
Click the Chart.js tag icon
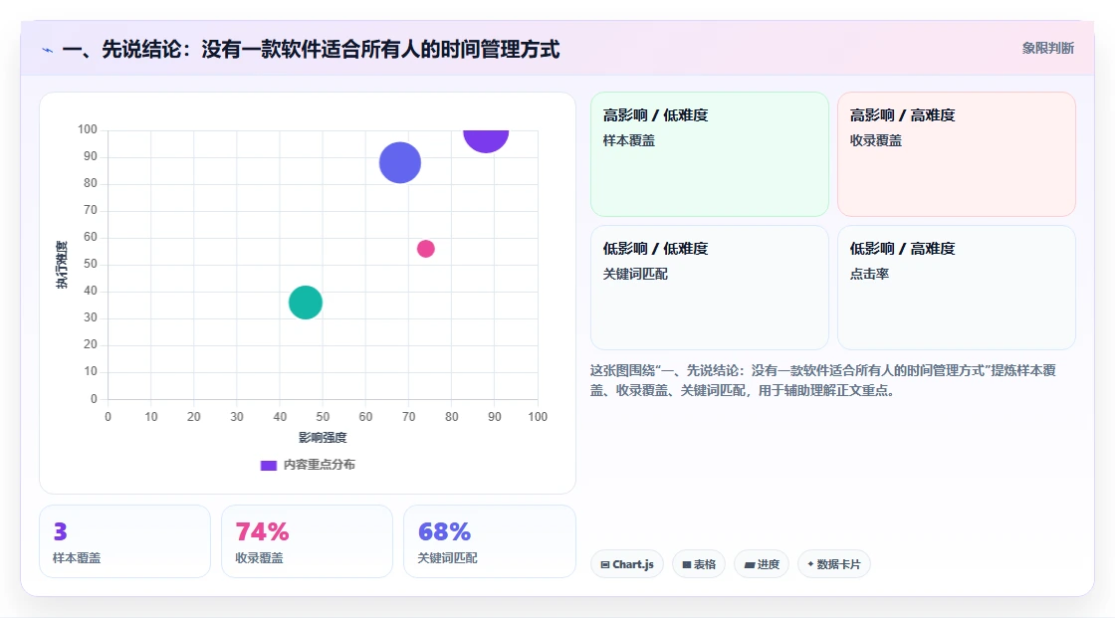coord(605,564)
